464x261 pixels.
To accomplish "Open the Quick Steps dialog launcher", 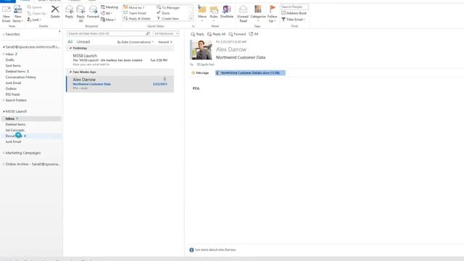I will point(193,26).
